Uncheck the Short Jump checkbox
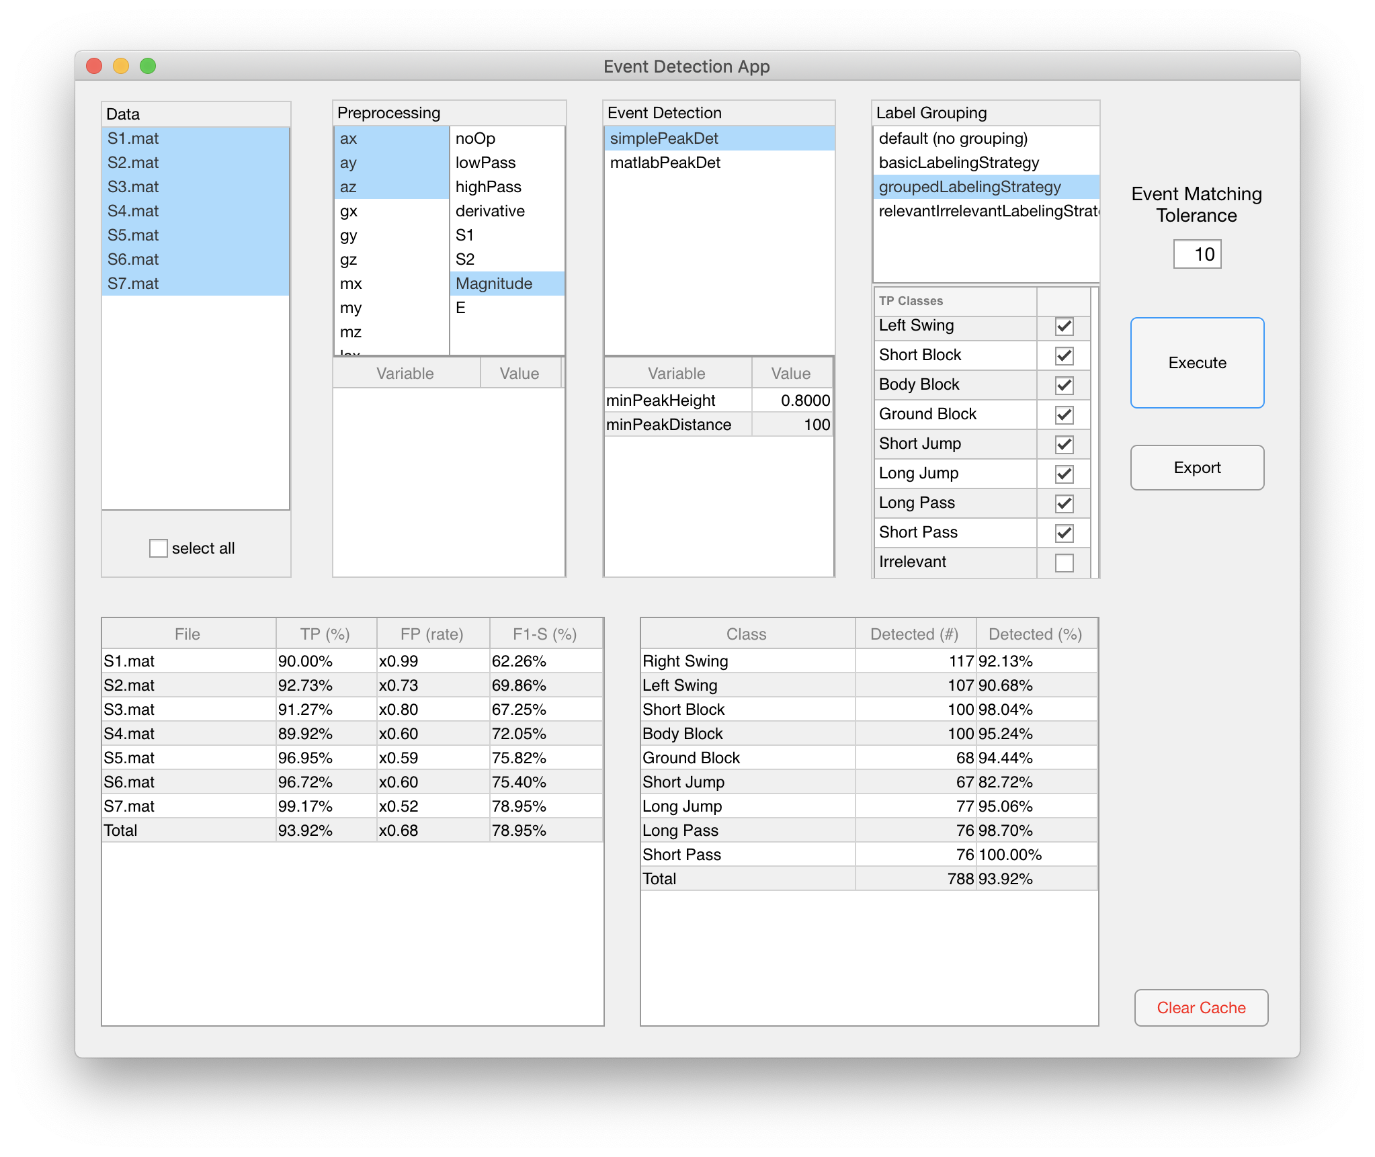This screenshot has height=1157, width=1375. (1064, 445)
